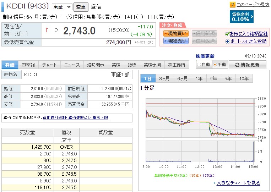
Task: Click the plus icon for ポートフォリオに登録
Action: point(227,42)
